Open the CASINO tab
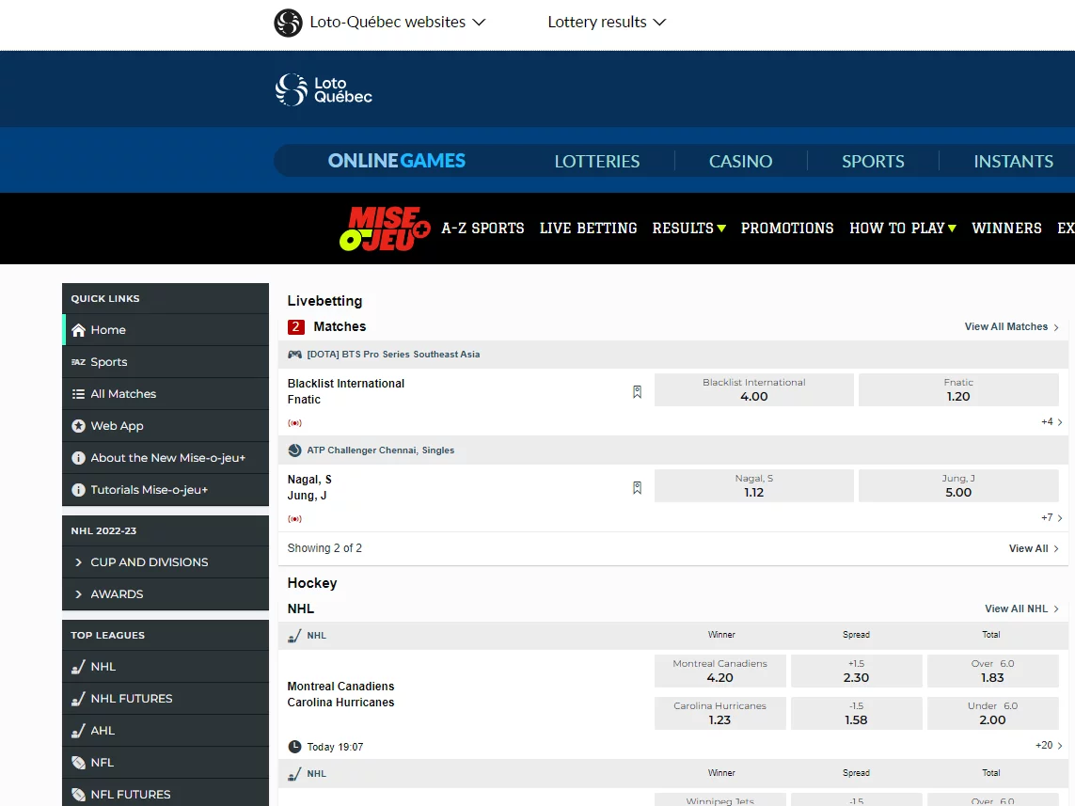Screen dimensions: 1075x806 coord(740,161)
